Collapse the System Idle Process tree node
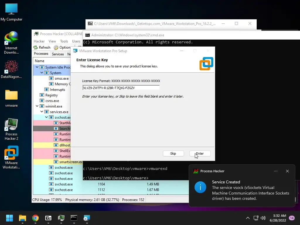The image size is (300, 225). [37, 67]
